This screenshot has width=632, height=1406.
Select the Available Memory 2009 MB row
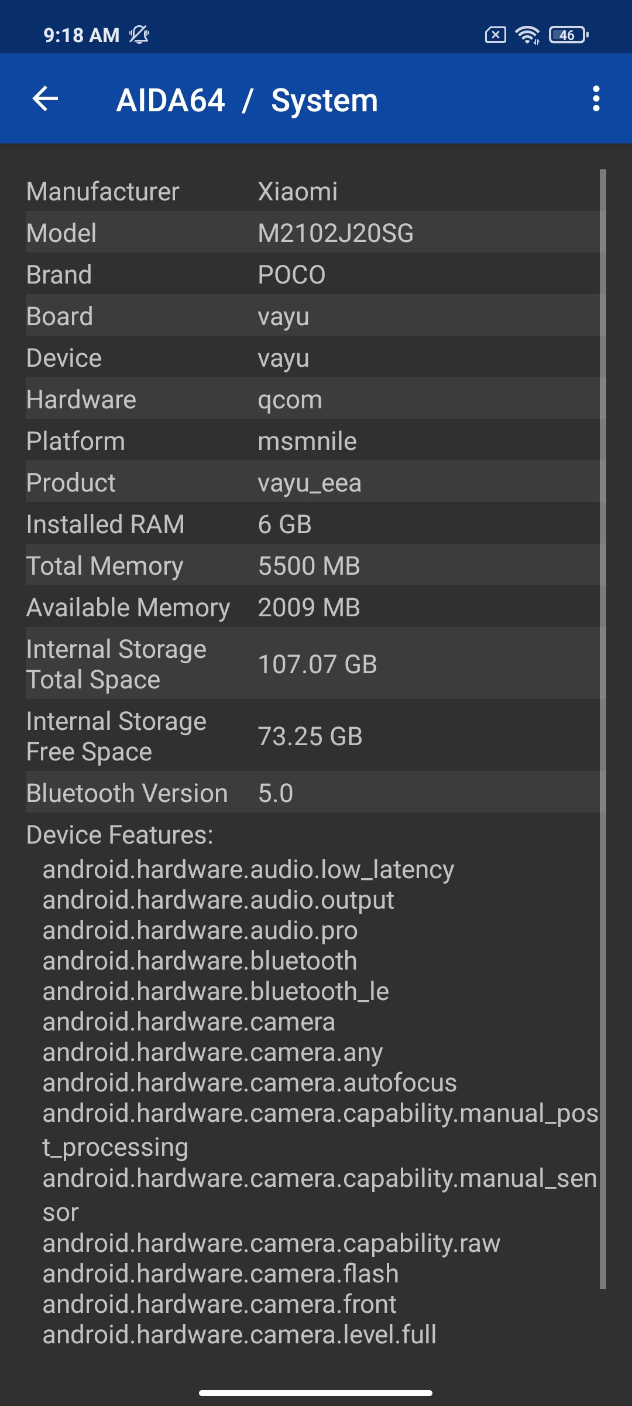coord(312,607)
